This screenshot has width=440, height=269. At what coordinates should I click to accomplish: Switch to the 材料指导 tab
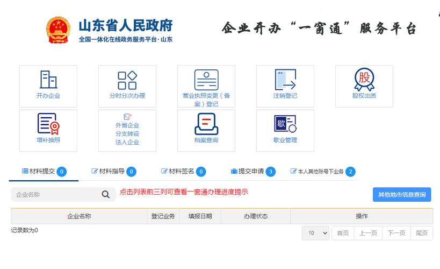click(113, 172)
